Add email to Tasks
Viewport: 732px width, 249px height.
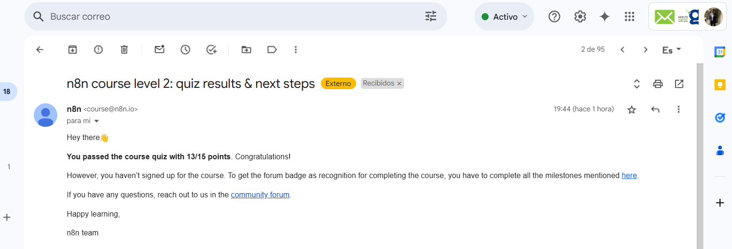211,49
